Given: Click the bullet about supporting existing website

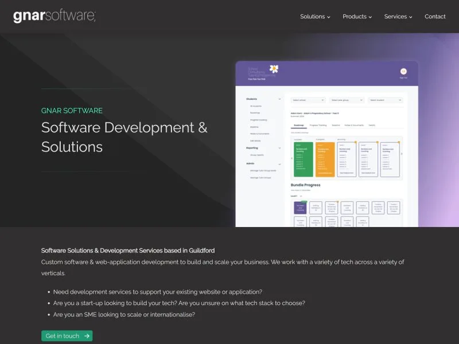Looking at the screenshot, I should point(157,292).
